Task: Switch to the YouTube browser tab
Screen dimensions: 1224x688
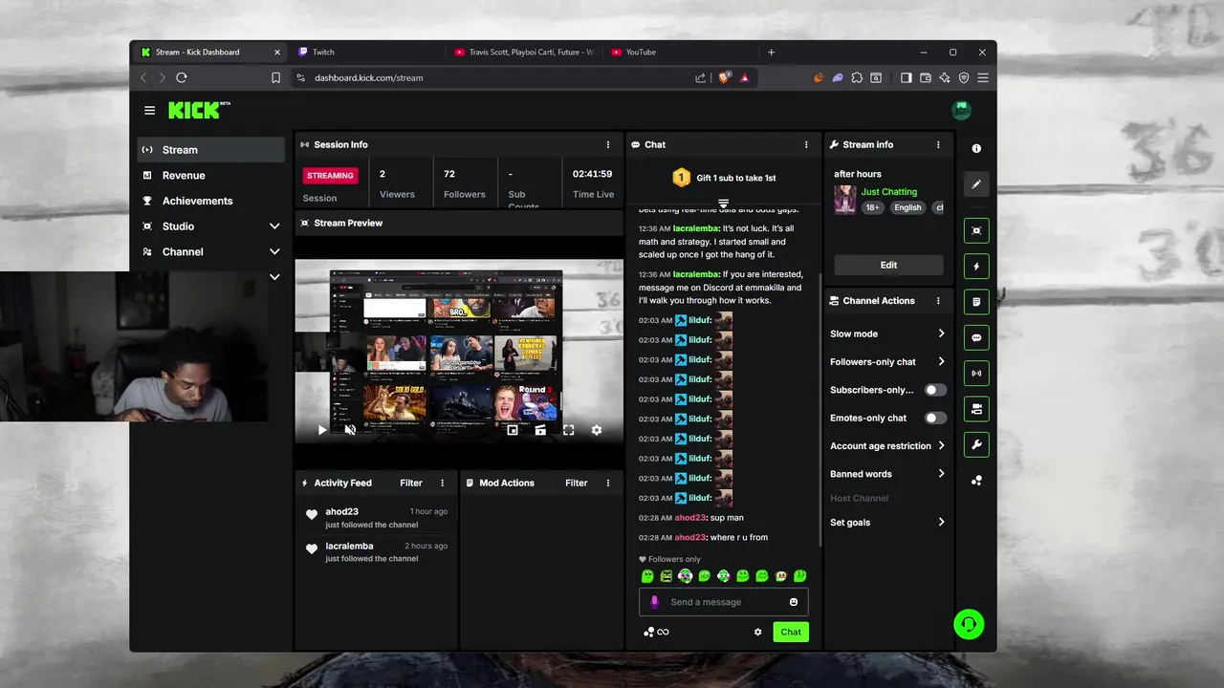Action: pyautogui.click(x=681, y=52)
